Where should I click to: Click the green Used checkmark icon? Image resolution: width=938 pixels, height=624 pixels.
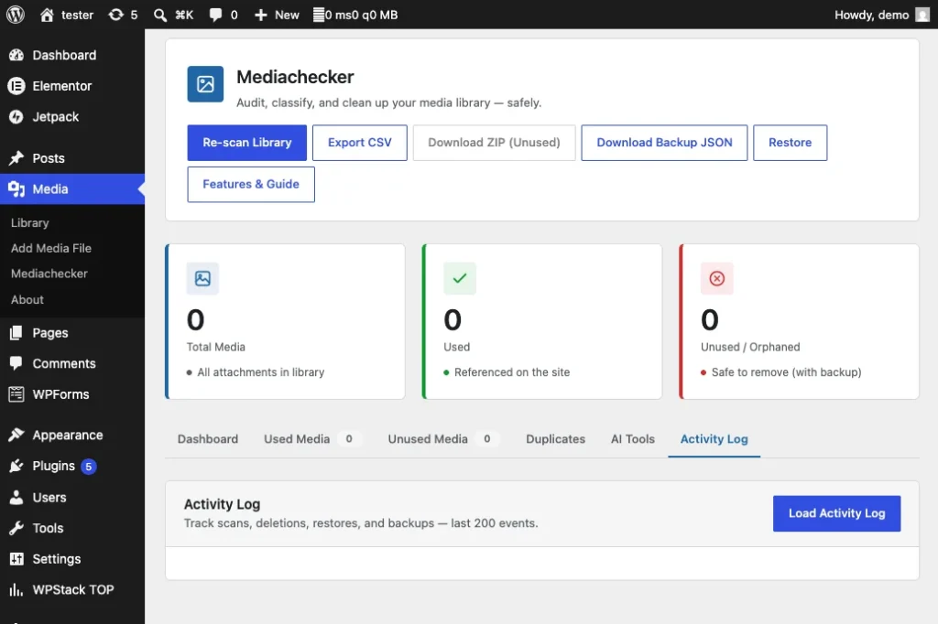[460, 278]
